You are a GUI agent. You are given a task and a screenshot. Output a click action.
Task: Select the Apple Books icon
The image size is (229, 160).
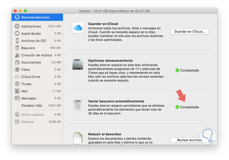(17, 34)
